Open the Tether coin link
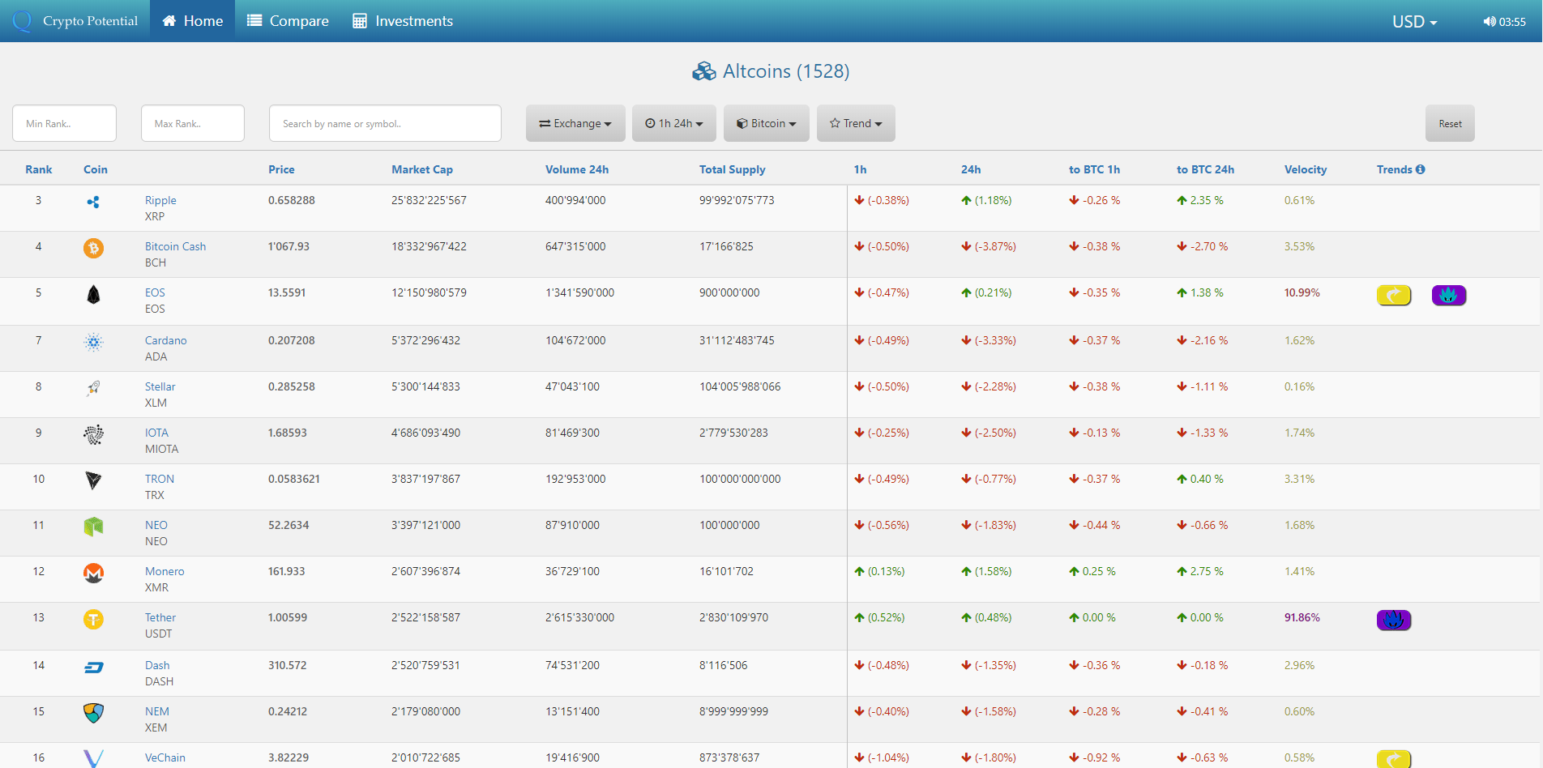Viewport: 1543px width, 768px height. 160,617
